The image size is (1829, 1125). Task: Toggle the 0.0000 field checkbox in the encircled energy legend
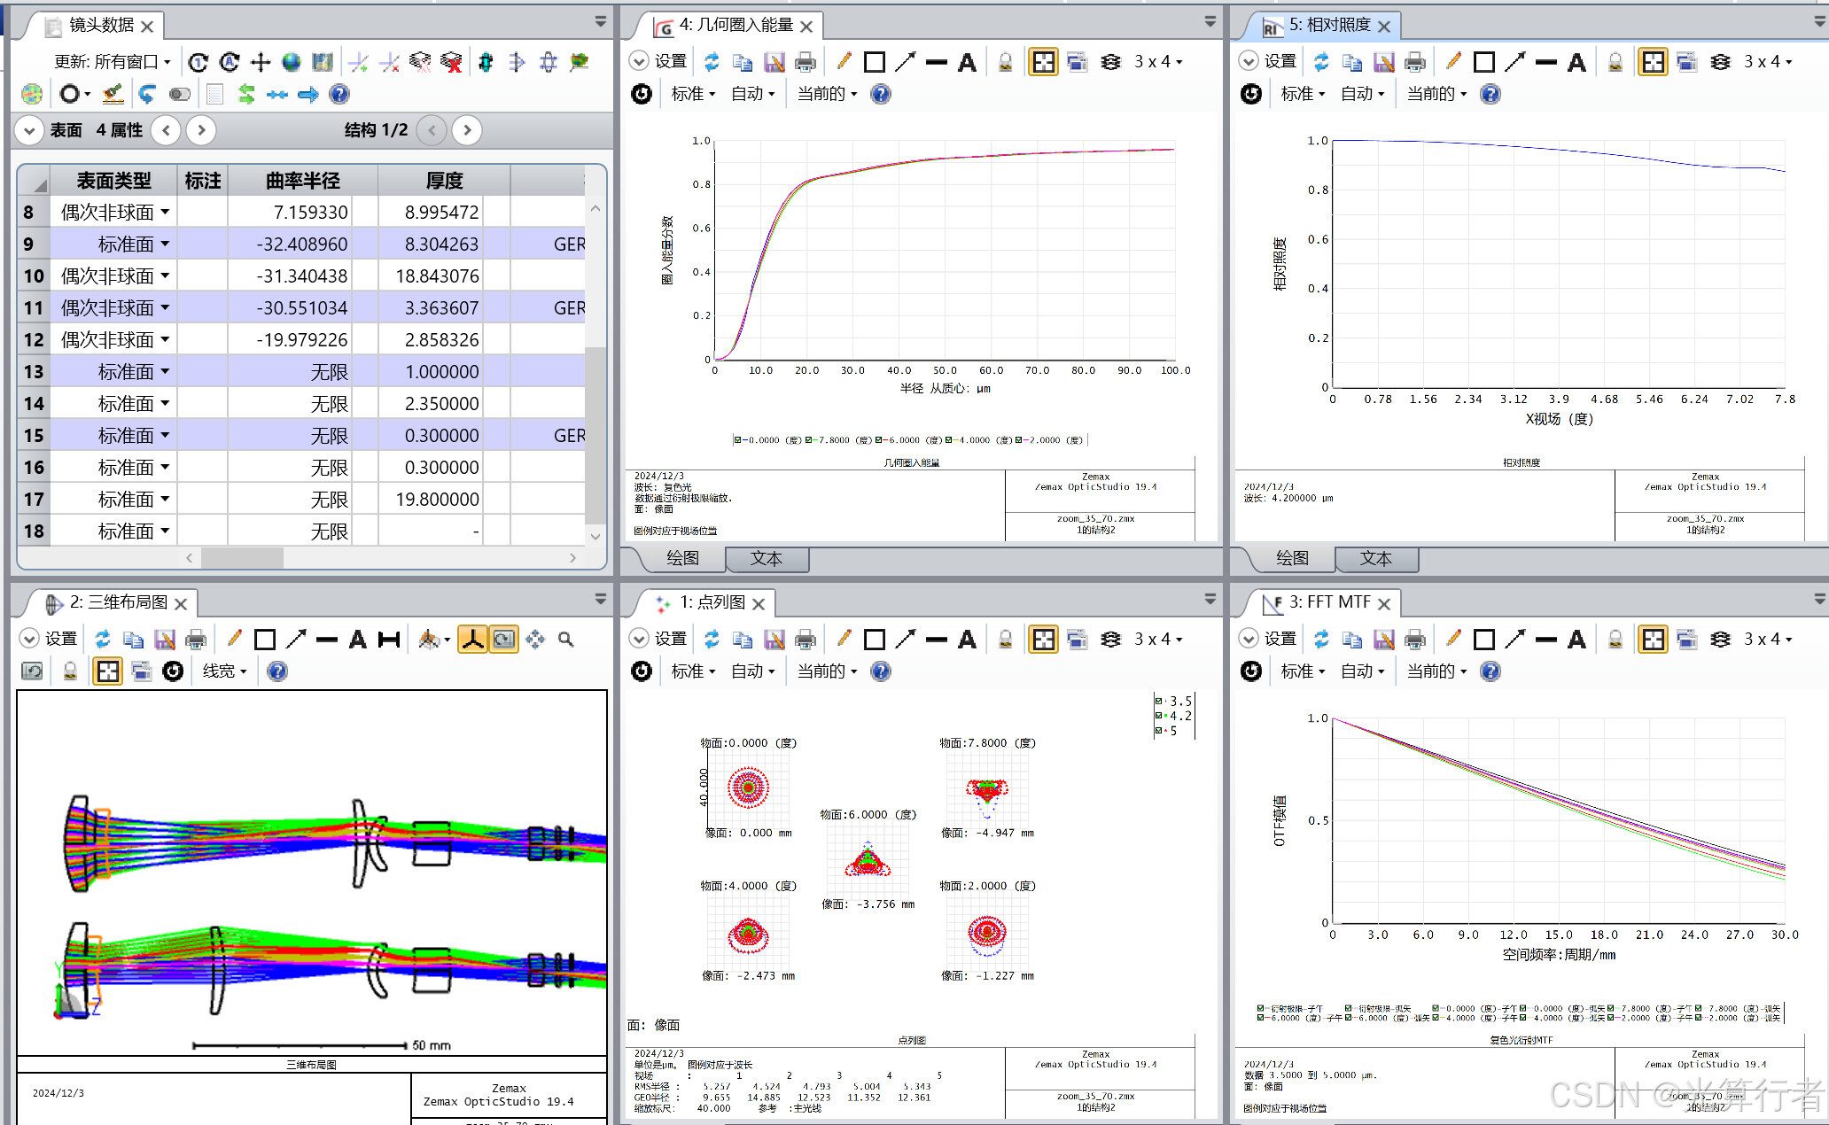point(738,440)
